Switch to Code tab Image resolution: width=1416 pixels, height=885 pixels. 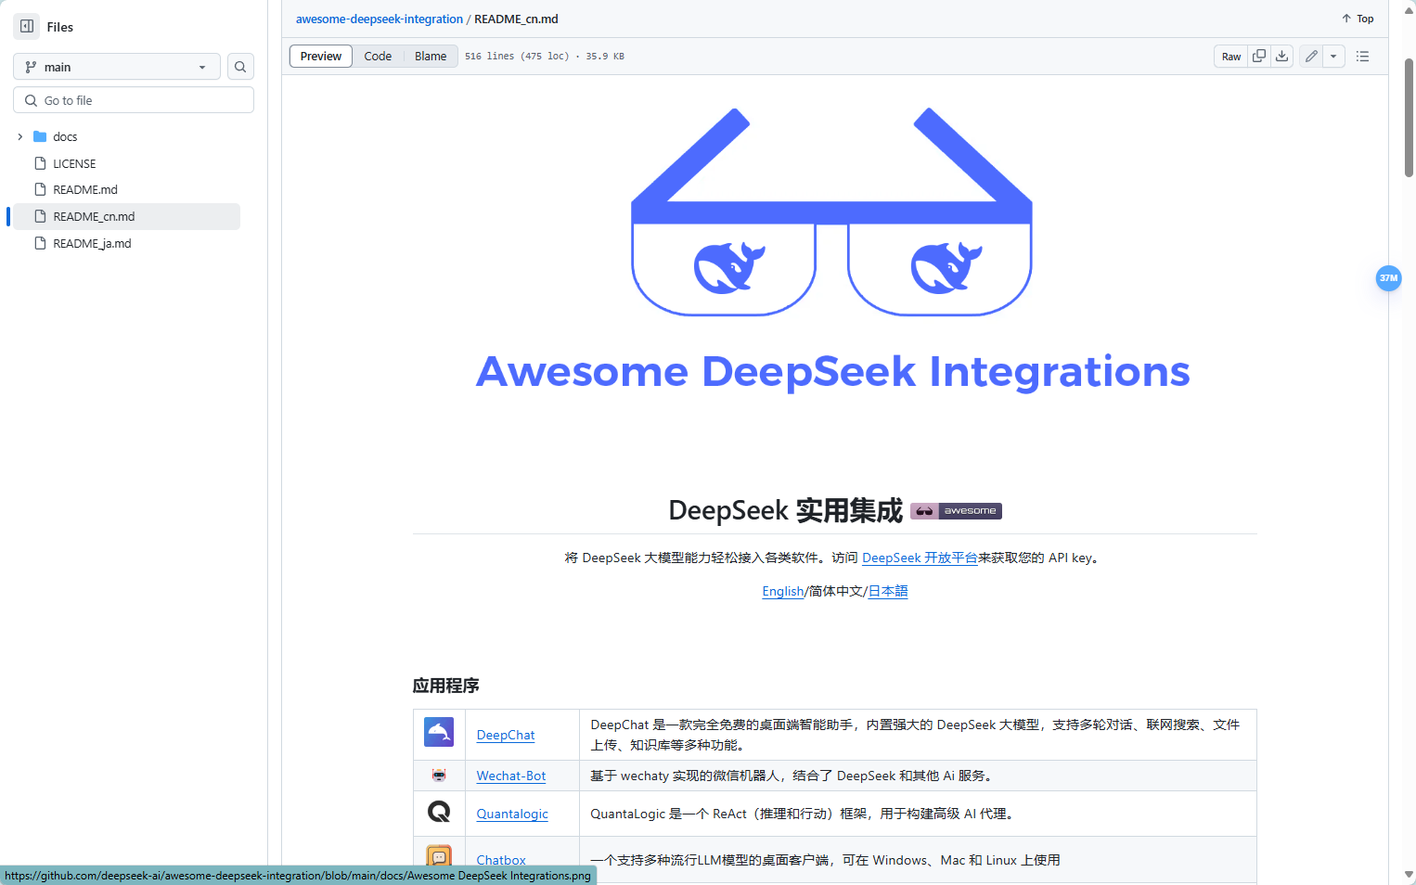coord(378,56)
